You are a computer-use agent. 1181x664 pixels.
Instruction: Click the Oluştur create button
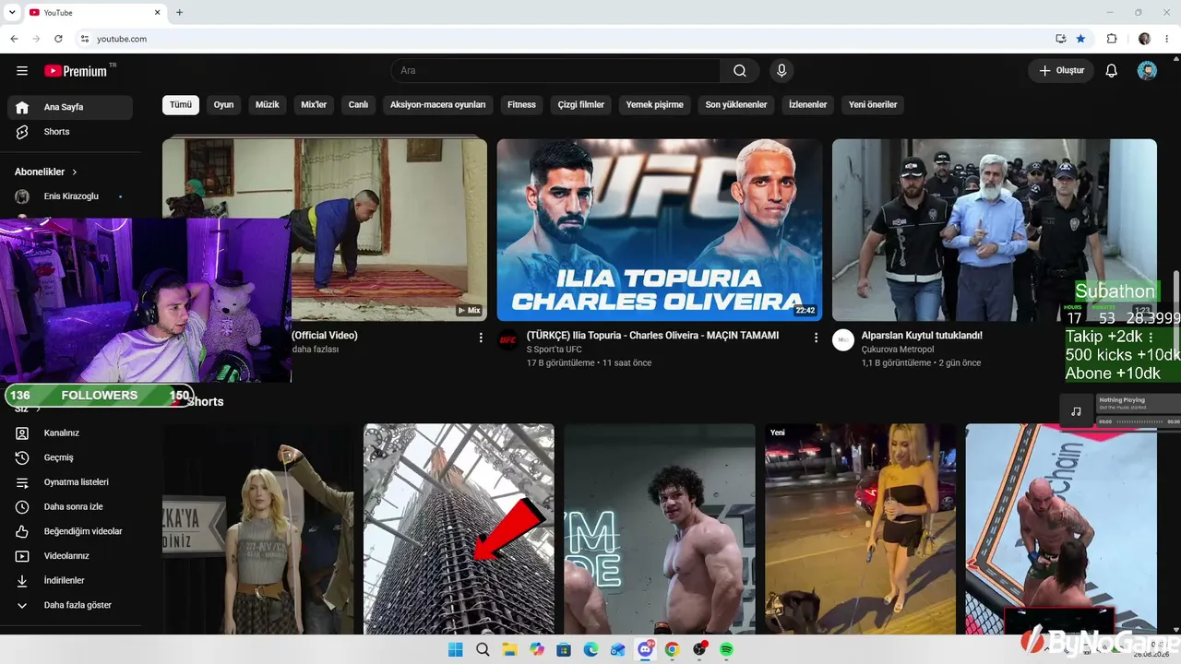coord(1061,71)
